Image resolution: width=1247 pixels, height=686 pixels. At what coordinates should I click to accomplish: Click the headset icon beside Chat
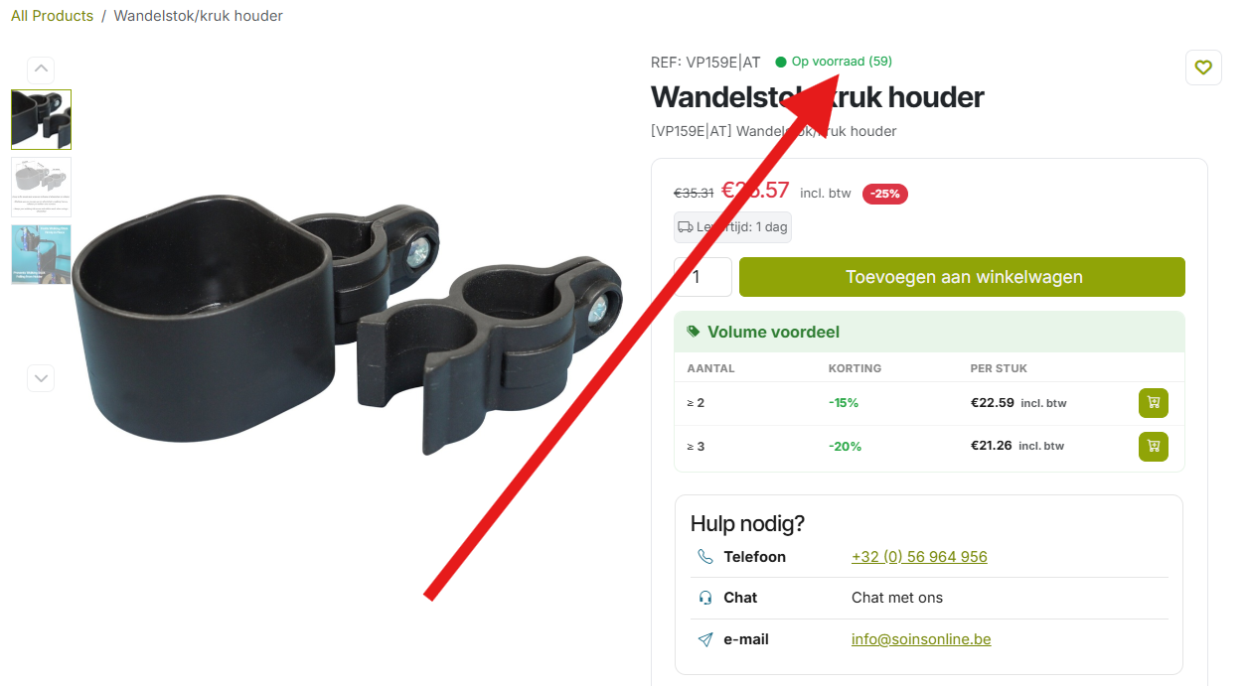click(x=705, y=598)
